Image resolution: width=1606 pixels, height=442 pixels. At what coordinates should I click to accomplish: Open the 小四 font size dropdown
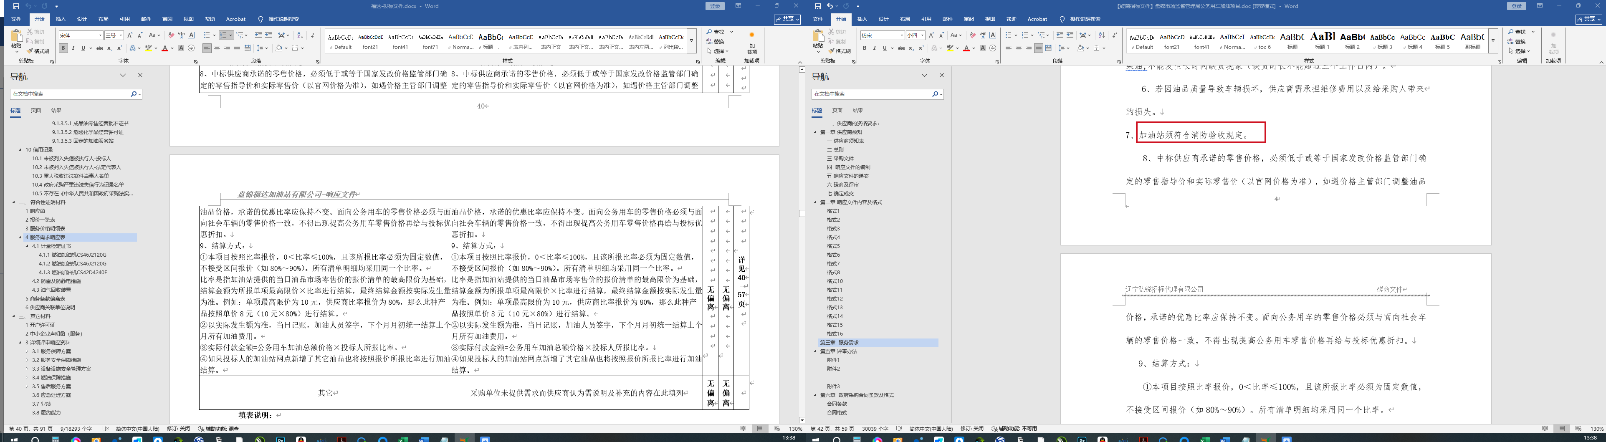[x=922, y=35]
